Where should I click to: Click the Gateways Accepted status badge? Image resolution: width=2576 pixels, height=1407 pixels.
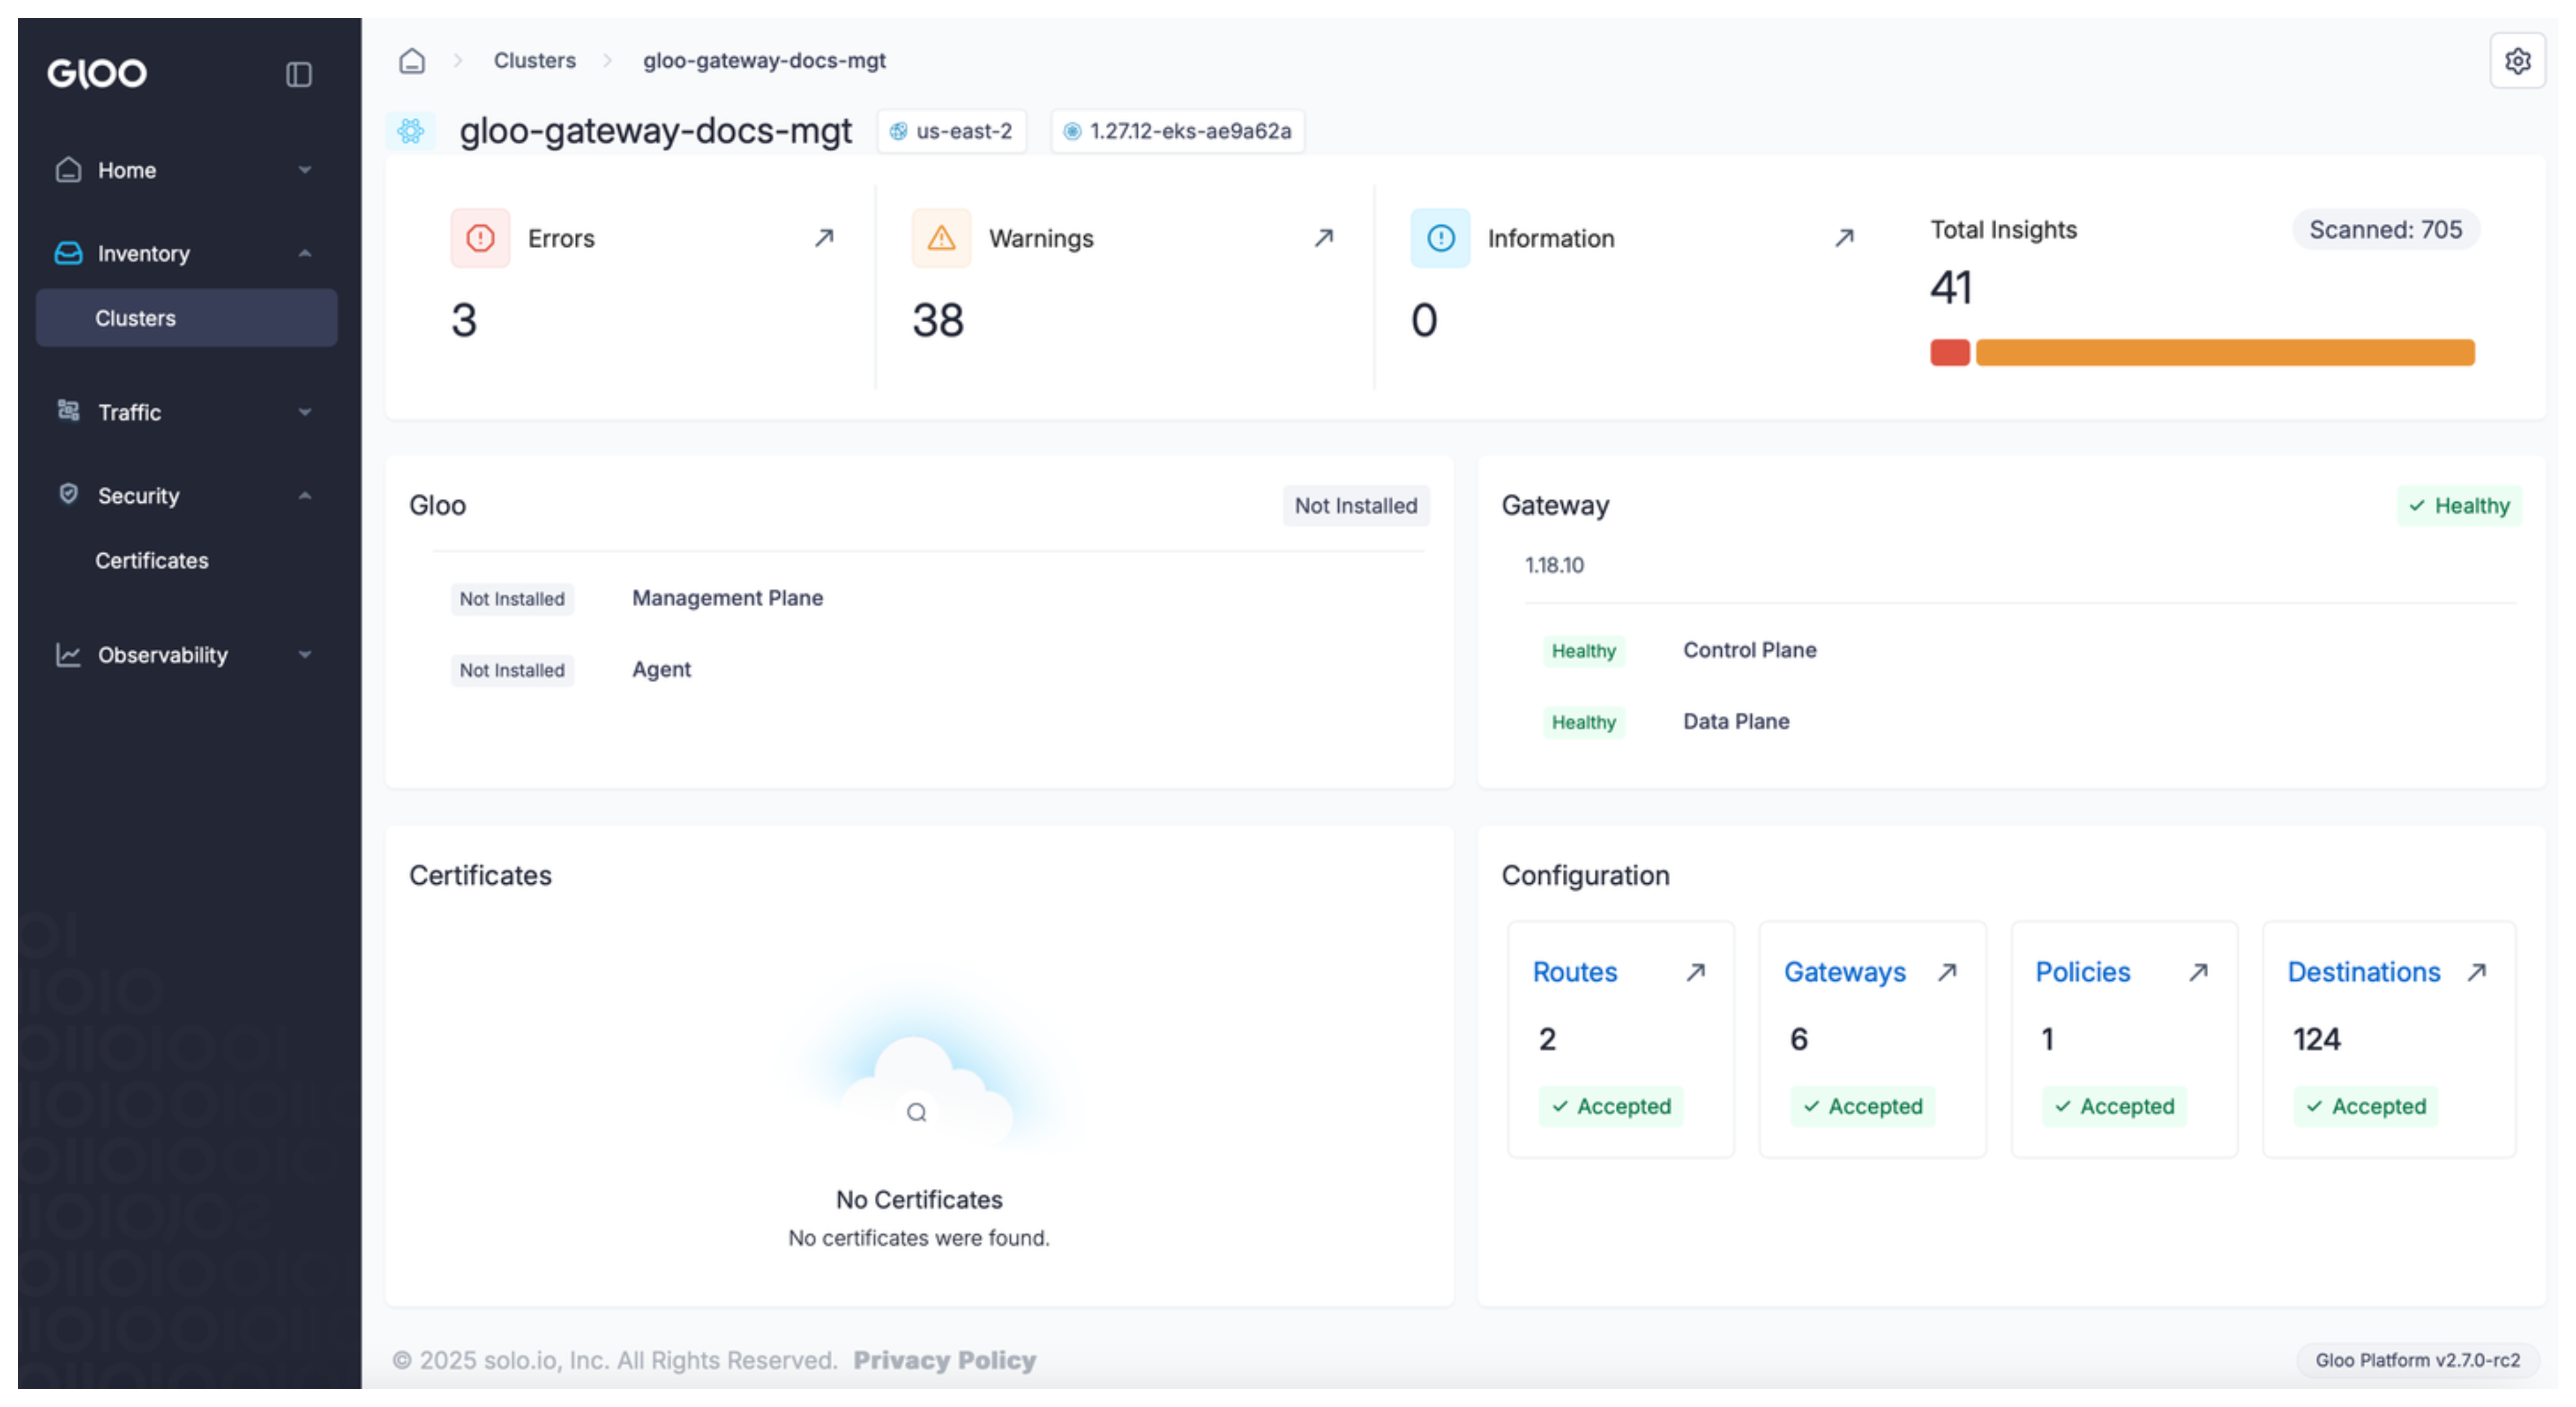click(x=1862, y=1106)
